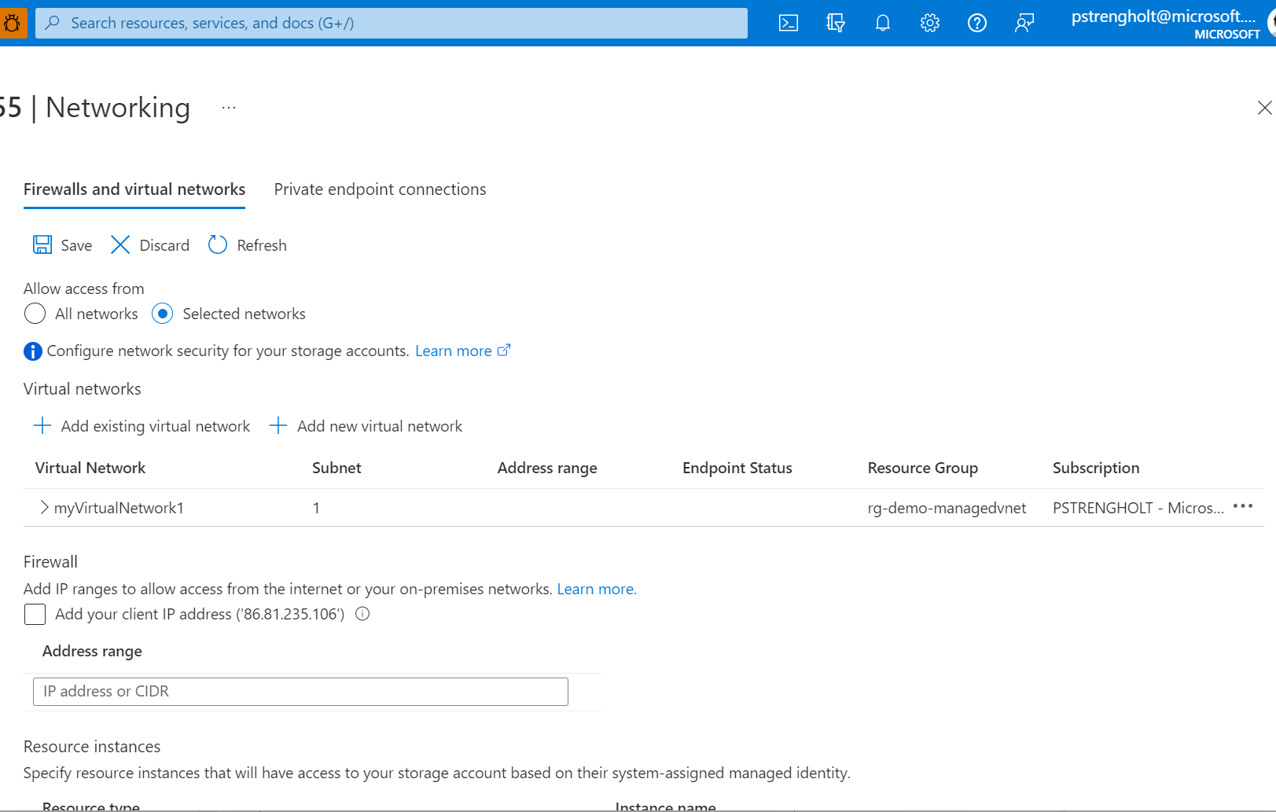The image size is (1276, 812).
Task: Click the Save button label
Action: pos(76,245)
